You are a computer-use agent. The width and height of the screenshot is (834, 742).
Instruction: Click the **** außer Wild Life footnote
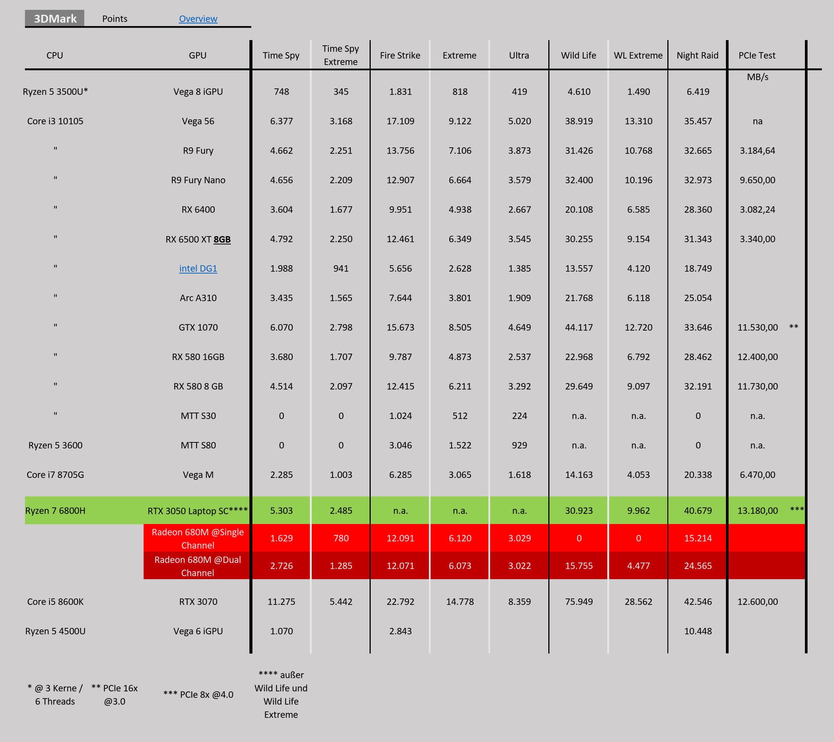(281, 695)
